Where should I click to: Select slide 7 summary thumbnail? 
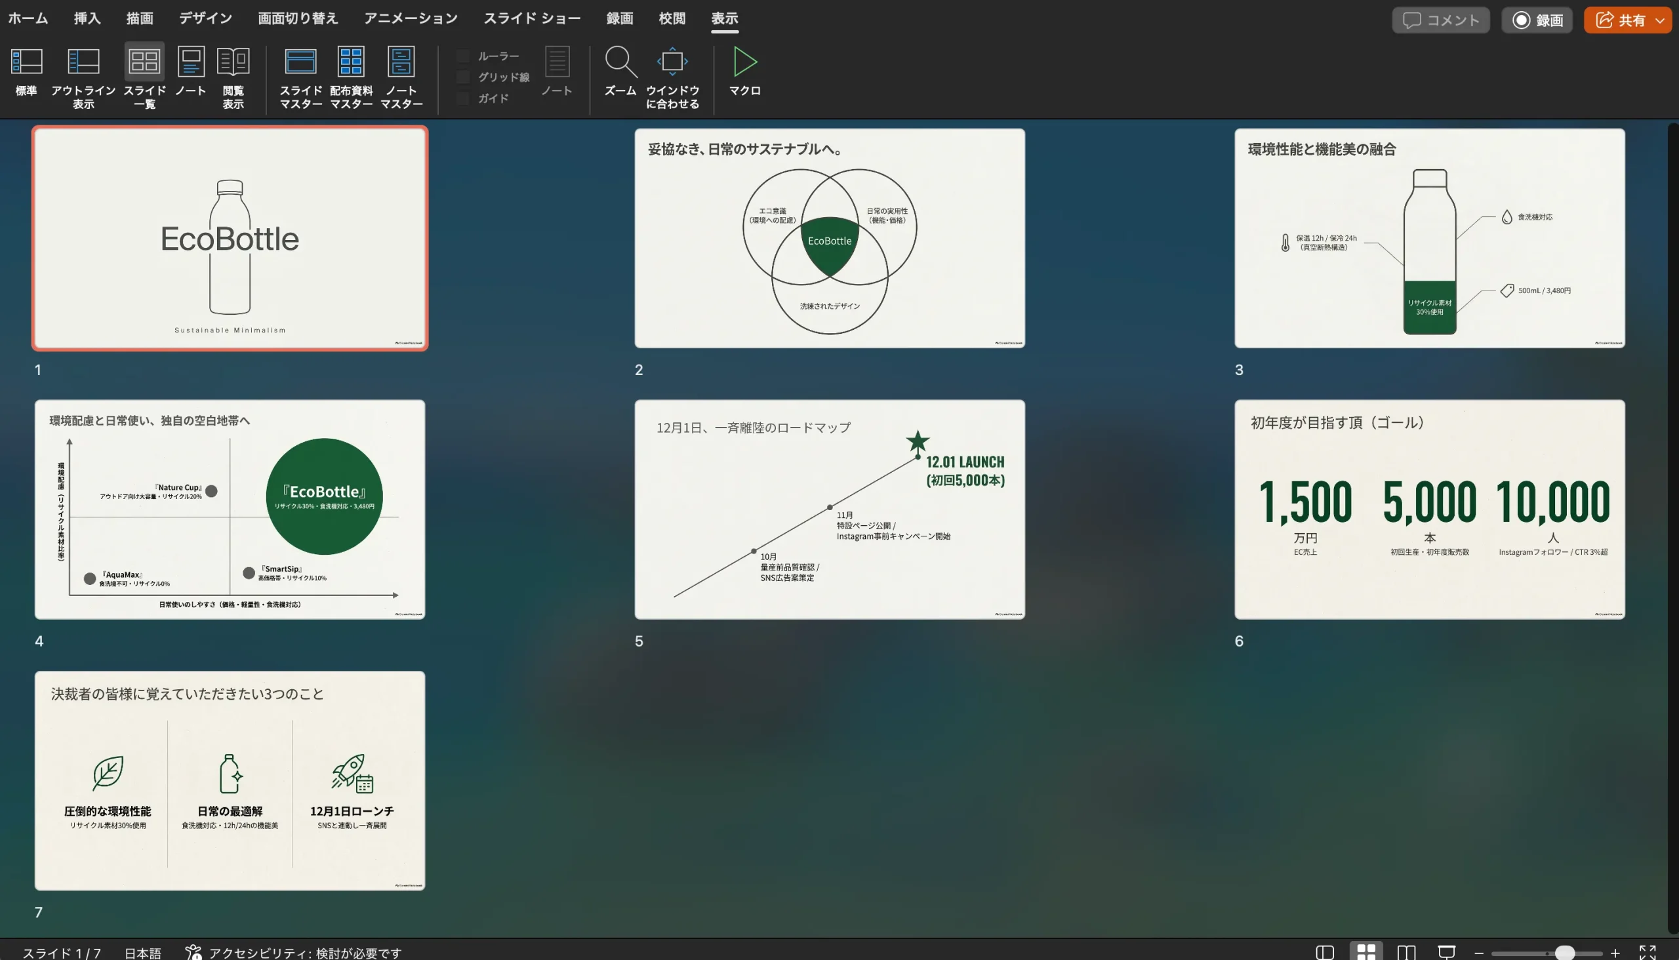click(230, 781)
